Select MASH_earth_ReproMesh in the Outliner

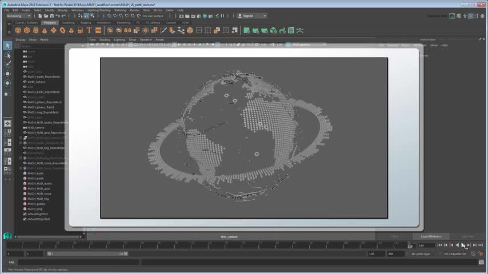click(43, 77)
